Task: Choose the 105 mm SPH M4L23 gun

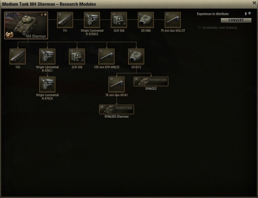Action: pos(106,57)
